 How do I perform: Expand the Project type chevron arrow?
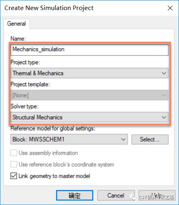164,73
